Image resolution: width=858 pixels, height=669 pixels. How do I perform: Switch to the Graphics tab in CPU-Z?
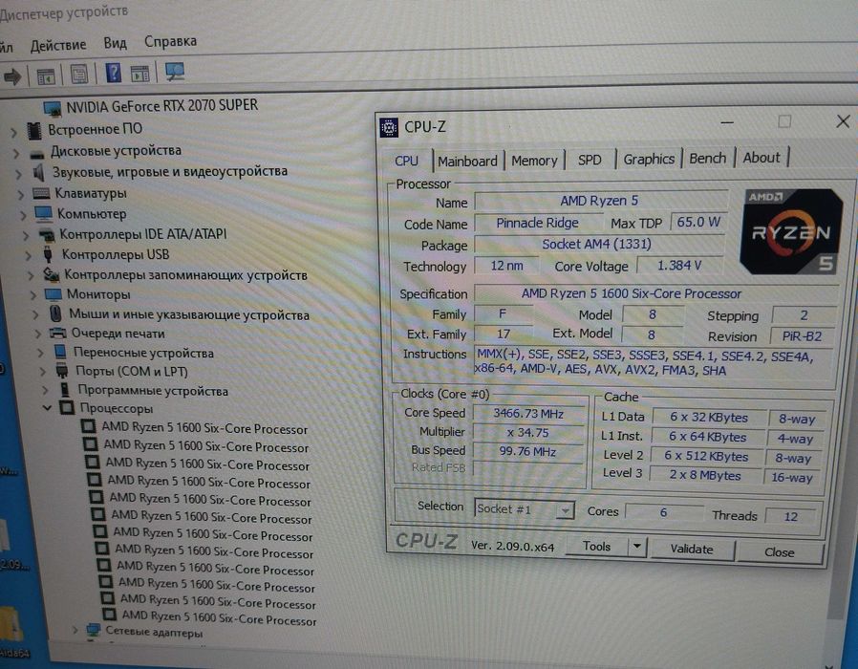coord(649,160)
